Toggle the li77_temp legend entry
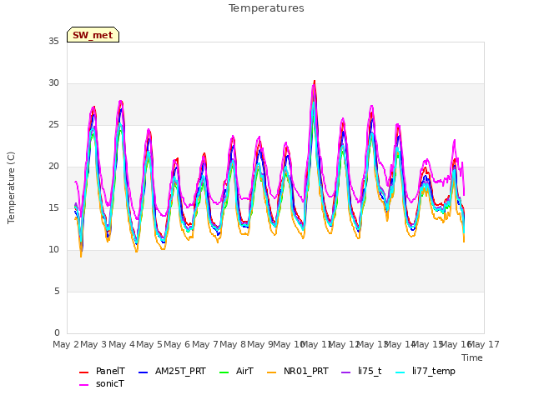This screenshot has width=534, height=400. (x=425, y=371)
